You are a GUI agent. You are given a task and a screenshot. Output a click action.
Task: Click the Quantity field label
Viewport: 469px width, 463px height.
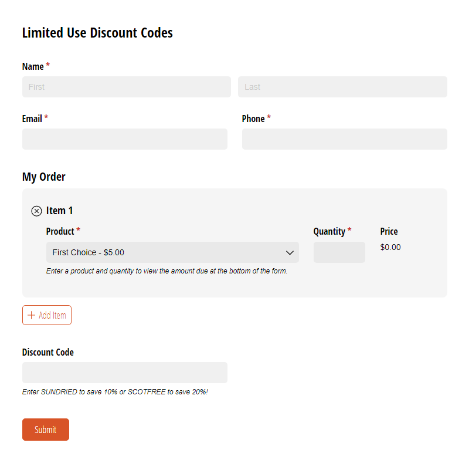tap(329, 231)
